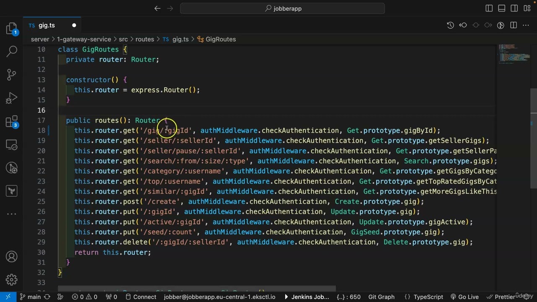Toggle the primary side bar

click(489, 8)
